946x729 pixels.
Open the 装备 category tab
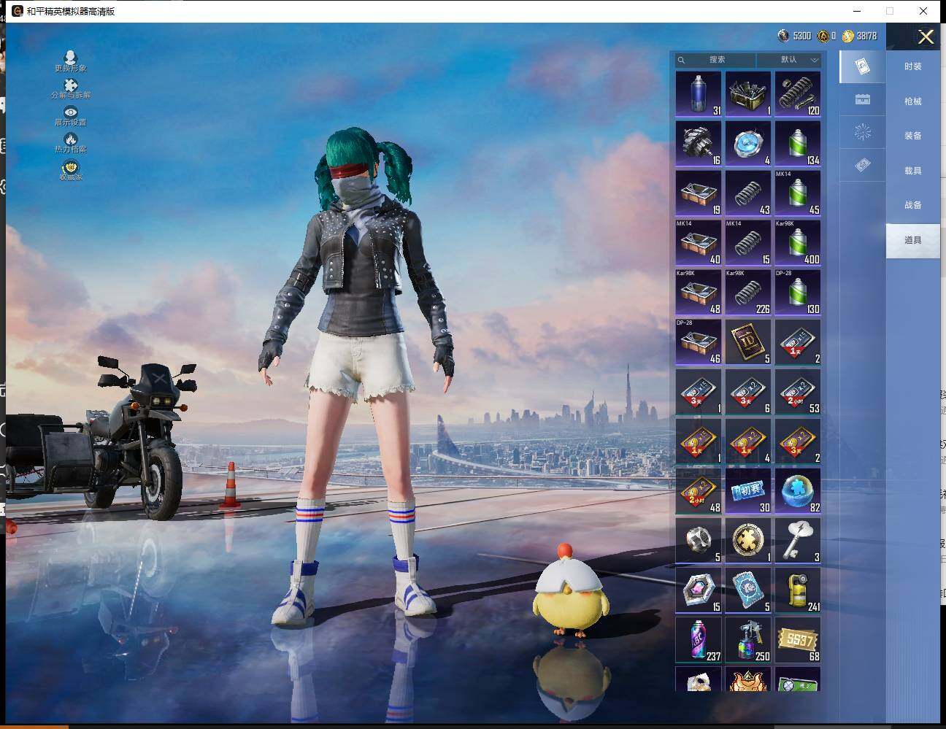coord(912,136)
